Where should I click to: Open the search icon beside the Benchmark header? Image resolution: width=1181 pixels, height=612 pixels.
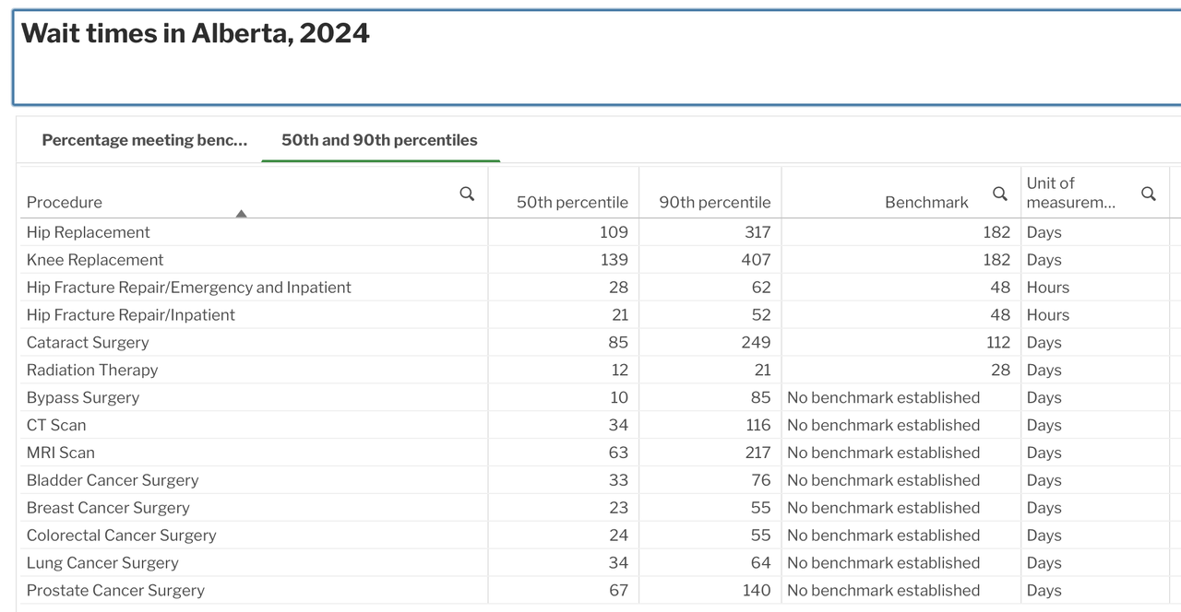pos(999,194)
